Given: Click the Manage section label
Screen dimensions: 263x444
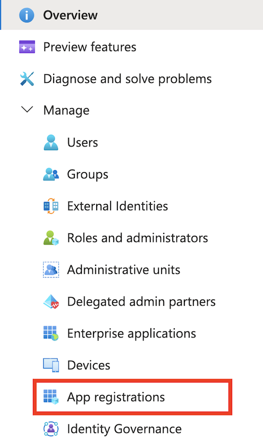Looking at the screenshot, I should point(66,110).
